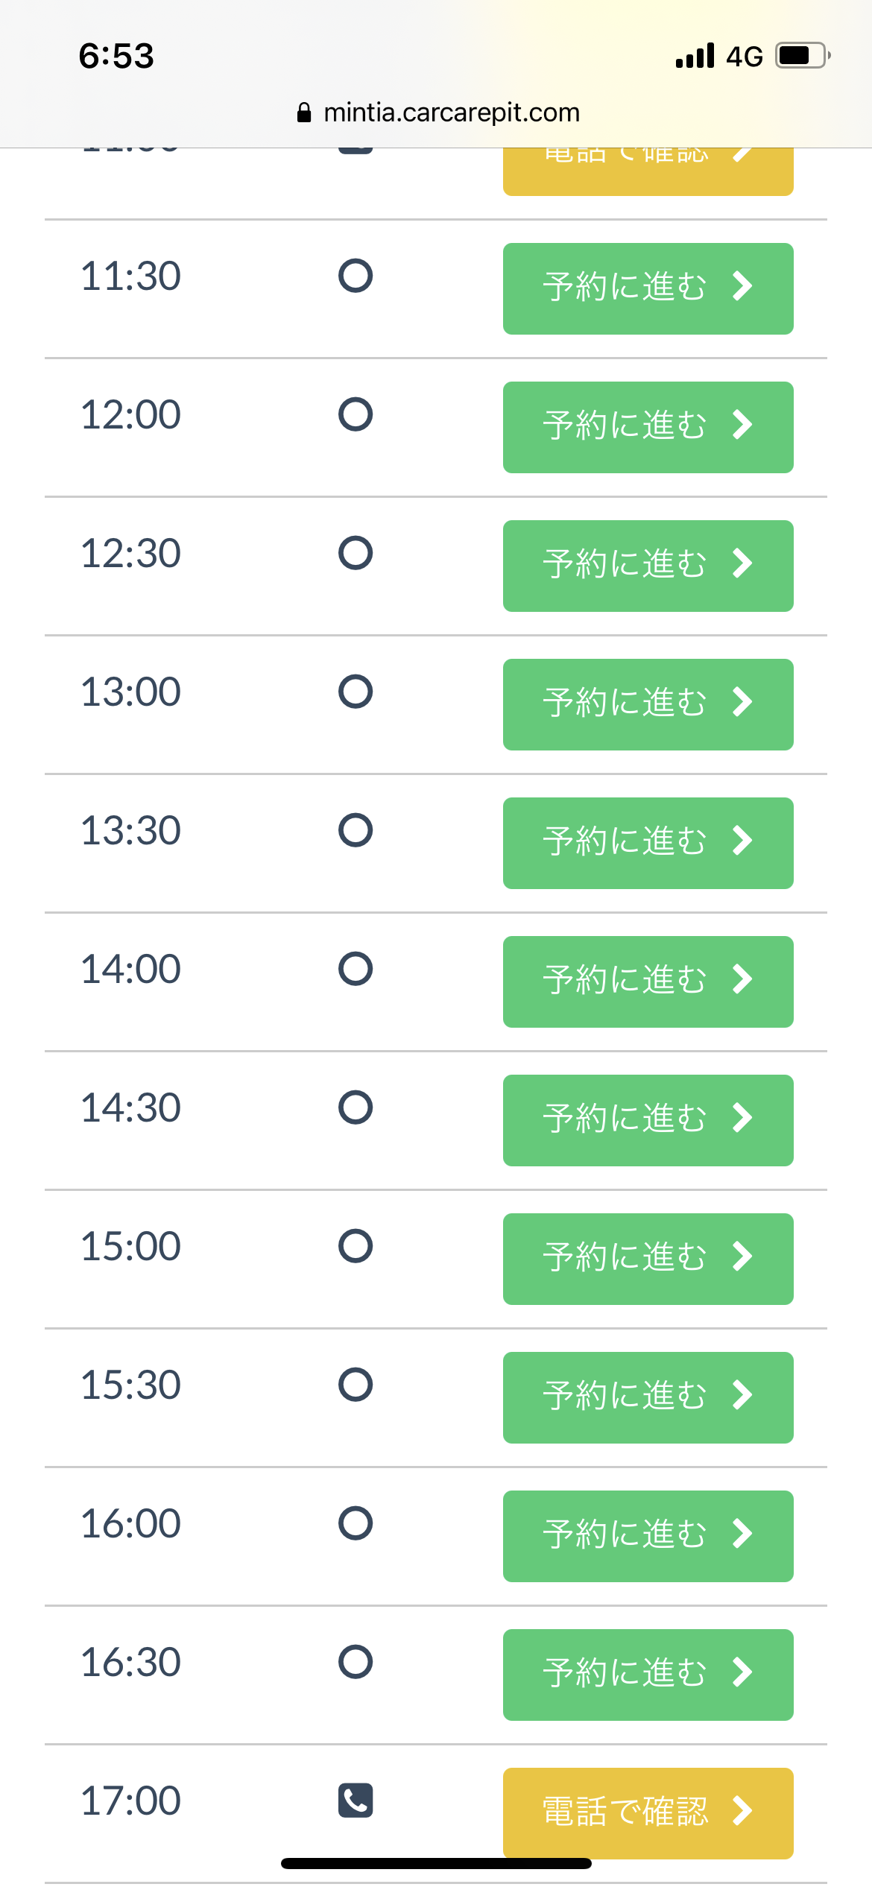872x1887 pixels.
Task: Tap the availability circle icon for 12:00
Action: click(x=356, y=414)
